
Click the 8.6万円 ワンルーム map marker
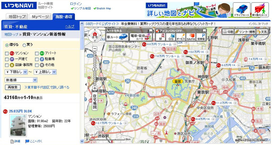click(x=159, y=44)
